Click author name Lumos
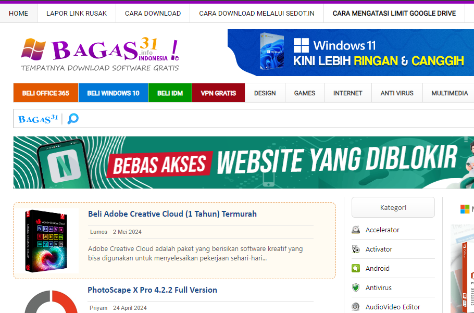The width and height of the screenshot is (474, 313). [98, 232]
